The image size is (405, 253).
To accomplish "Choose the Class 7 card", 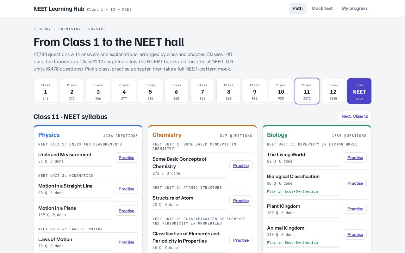I will tap(202, 91).
